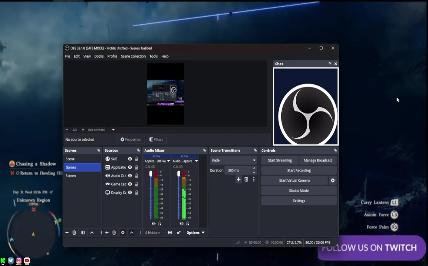Enable Studio Mode
428x266 pixels.
[x=299, y=191]
